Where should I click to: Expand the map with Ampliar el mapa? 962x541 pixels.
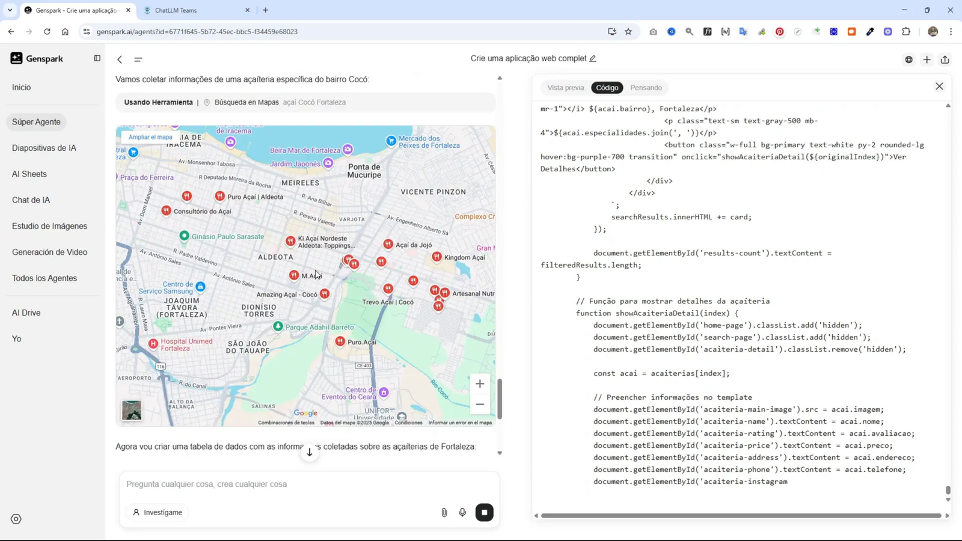(150, 136)
